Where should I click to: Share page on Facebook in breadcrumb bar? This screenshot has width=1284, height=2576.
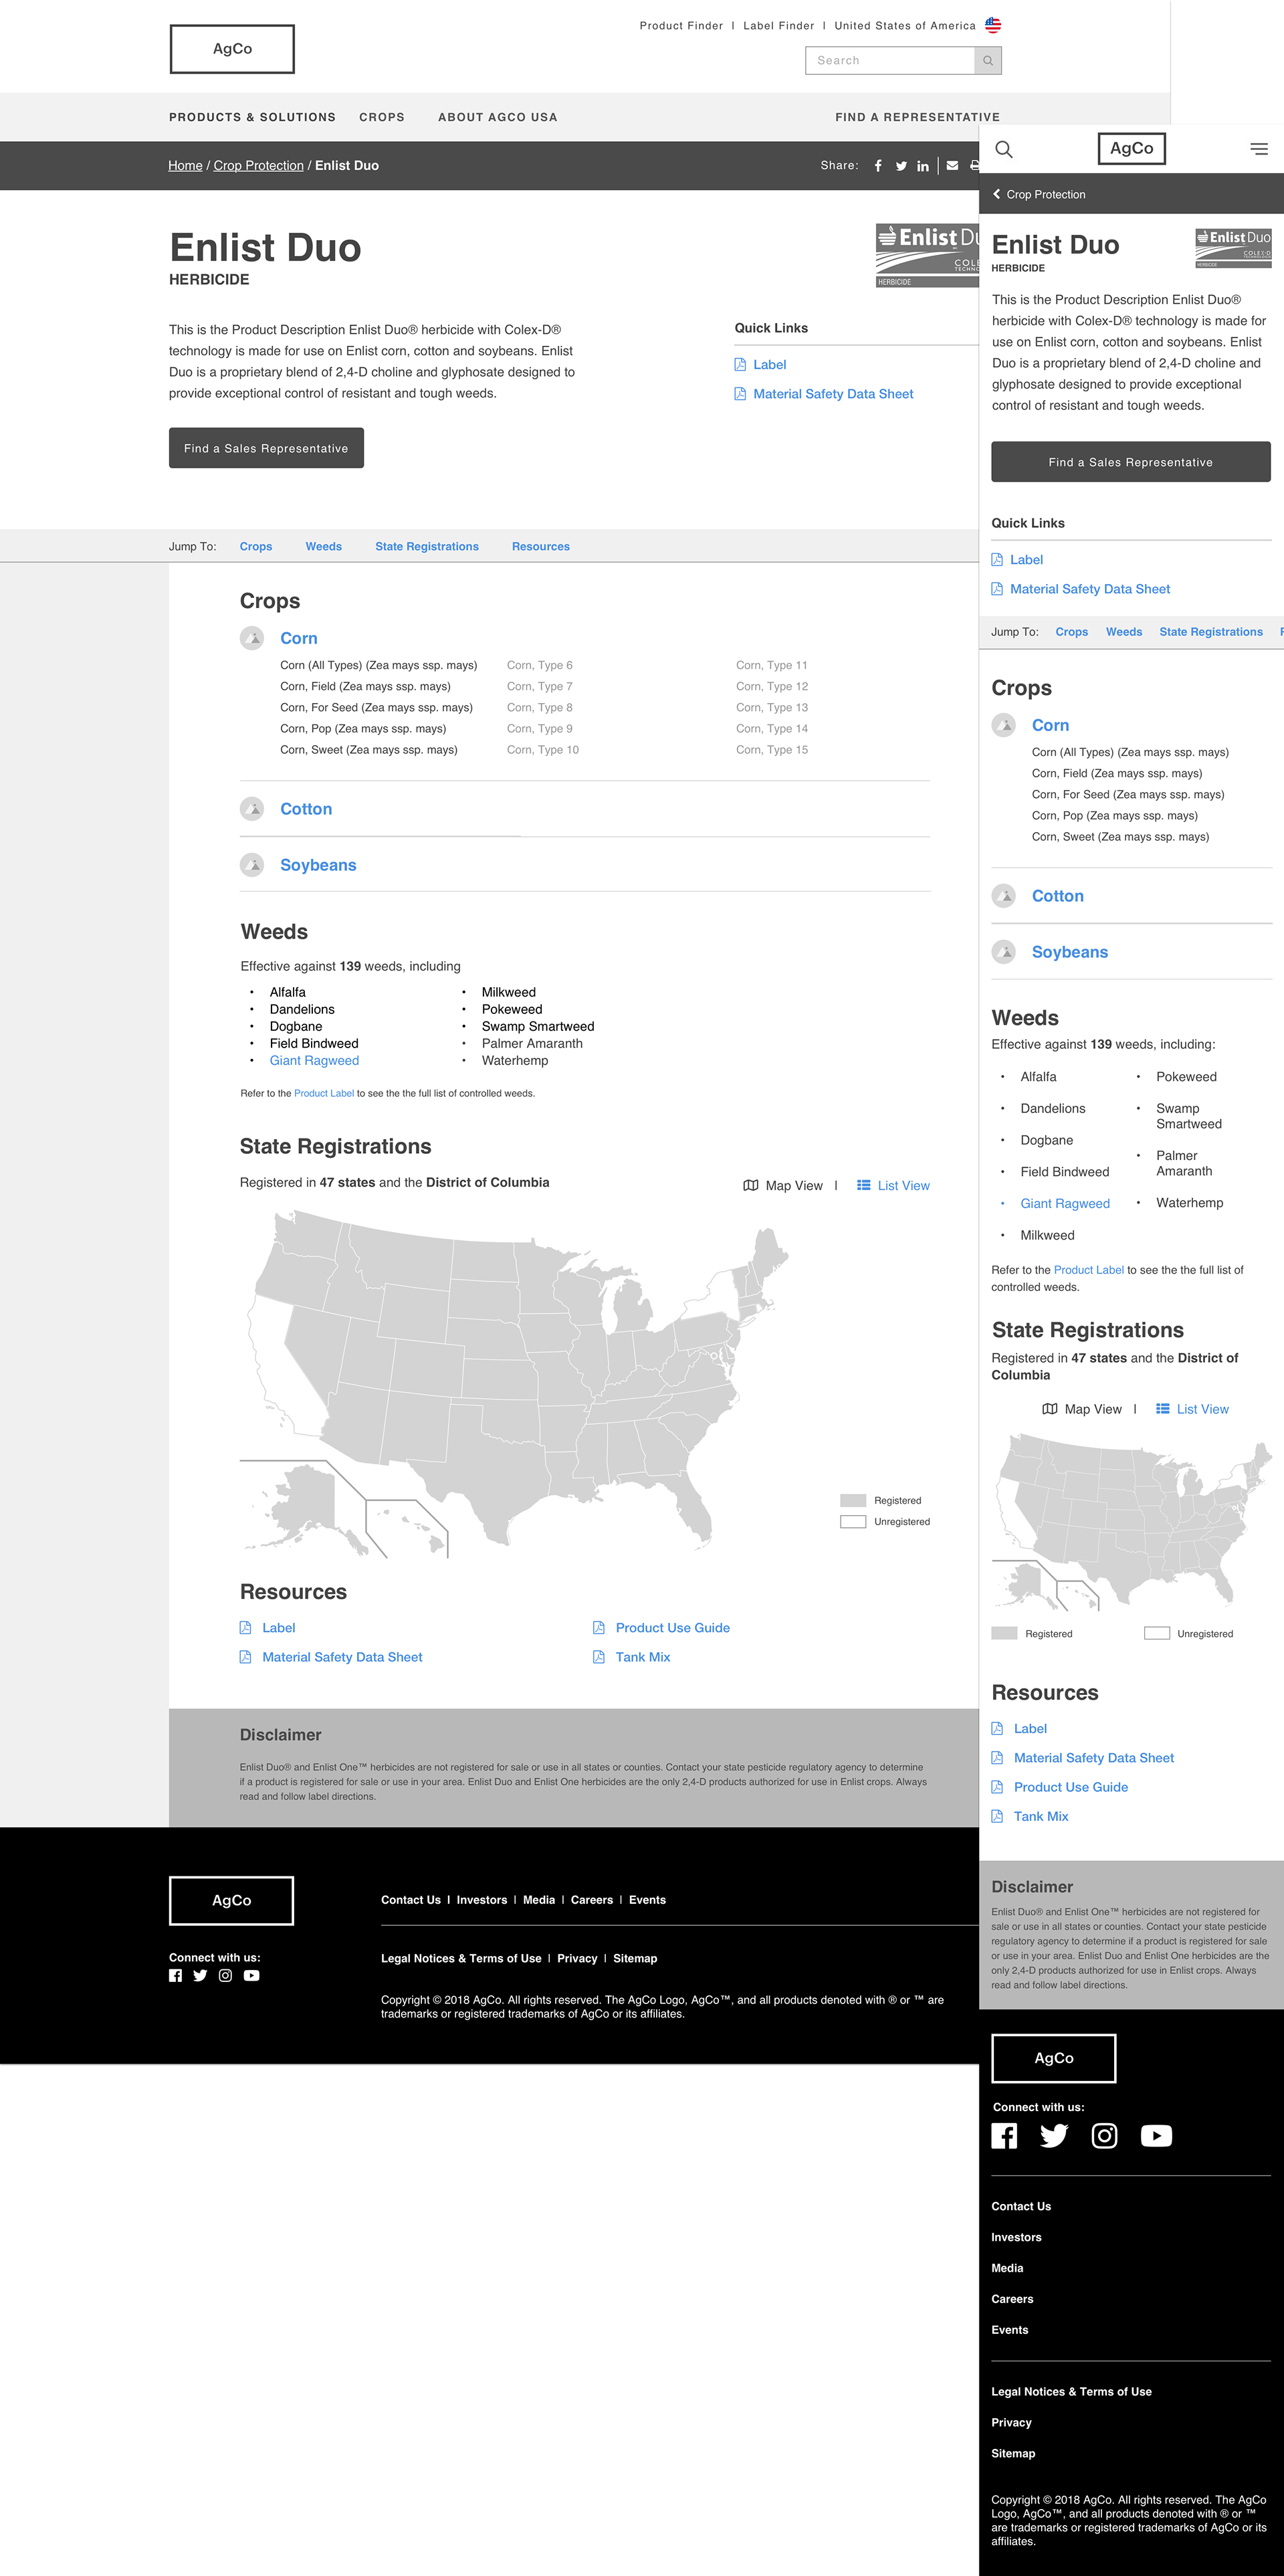point(878,166)
